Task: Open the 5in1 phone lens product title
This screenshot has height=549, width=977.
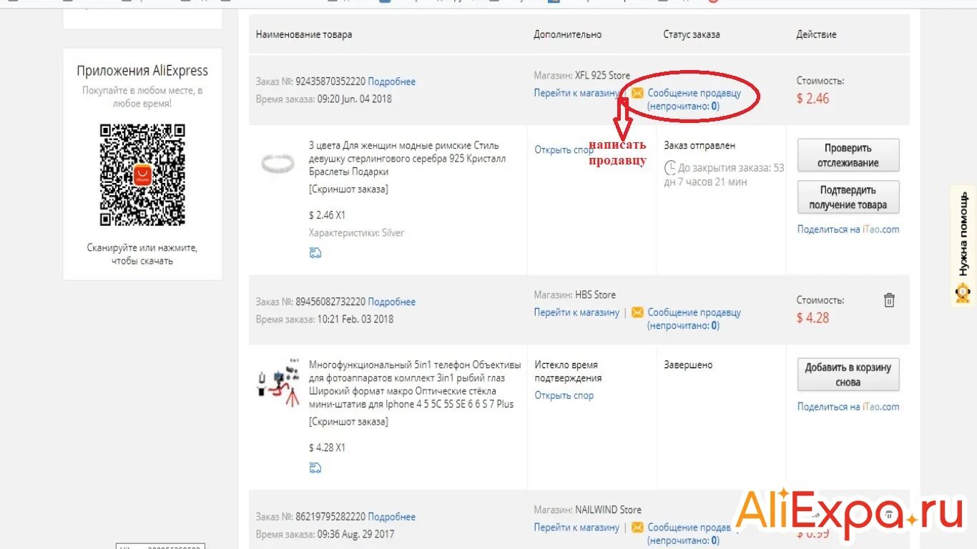Action: coord(415,385)
